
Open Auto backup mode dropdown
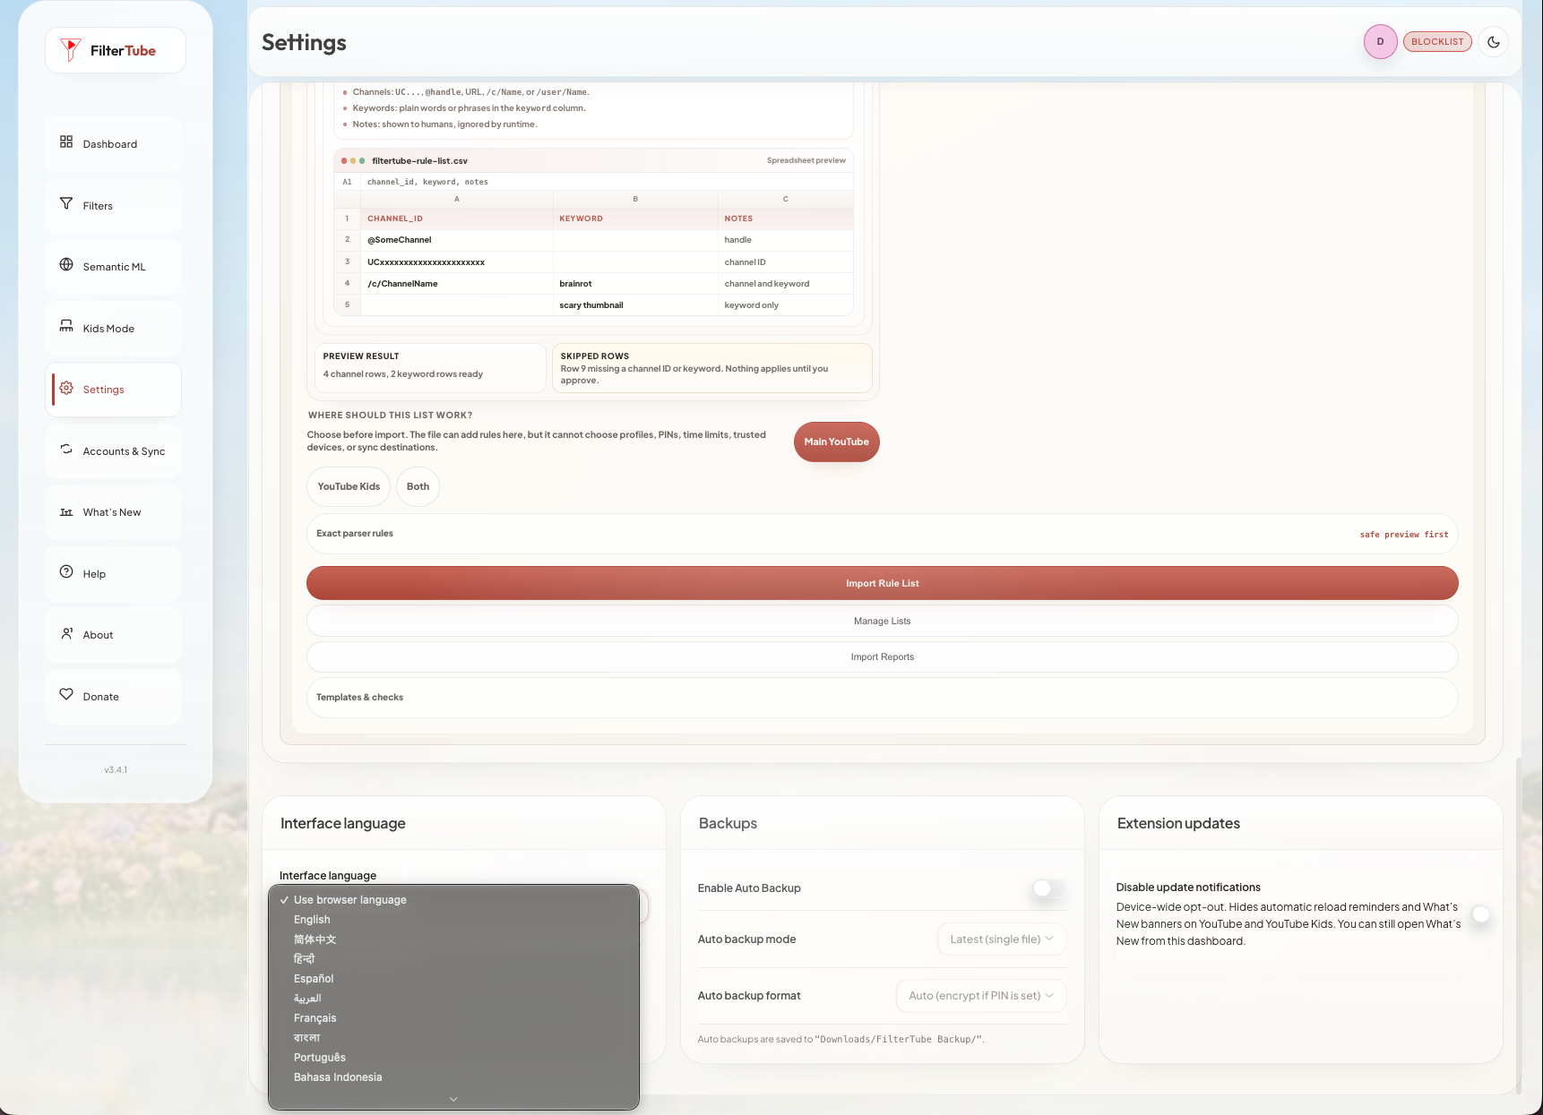pos(1002,939)
